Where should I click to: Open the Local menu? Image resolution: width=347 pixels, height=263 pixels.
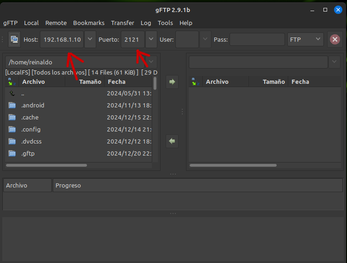tap(31, 23)
